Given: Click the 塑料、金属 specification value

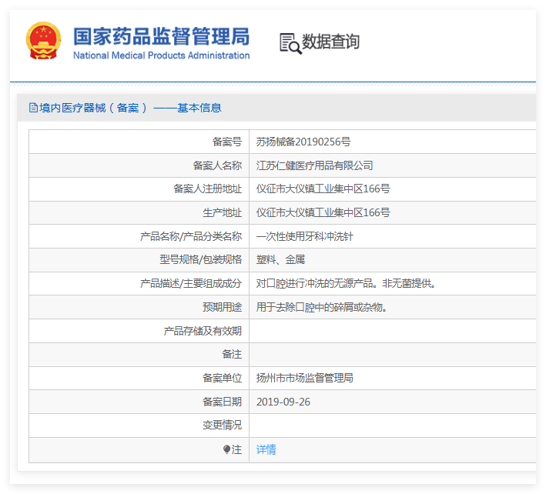Looking at the screenshot, I should (x=280, y=260).
